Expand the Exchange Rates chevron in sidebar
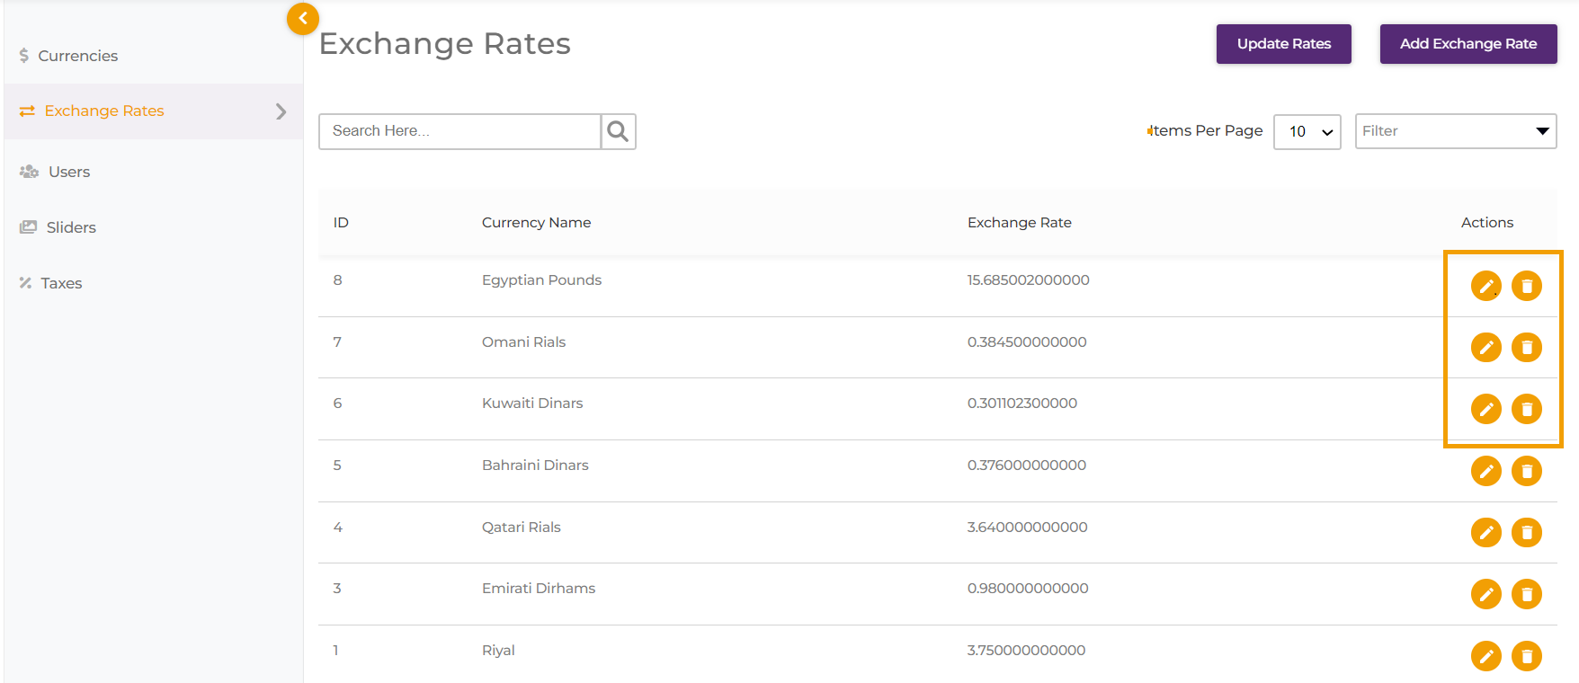Screen dimensions: 1579x683 point(281,111)
